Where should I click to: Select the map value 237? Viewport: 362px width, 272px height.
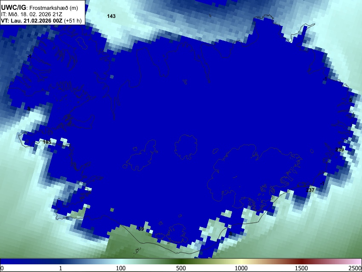pyautogui.click(x=310, y=190)
